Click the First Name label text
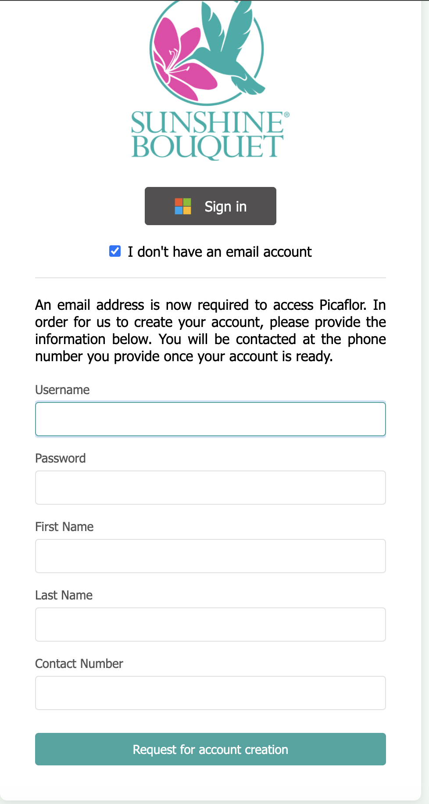This screenshot has width=429, height=804. pos(64,527)
